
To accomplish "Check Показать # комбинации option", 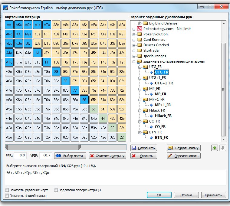I will pyautogui.click(x=7, y=196).
